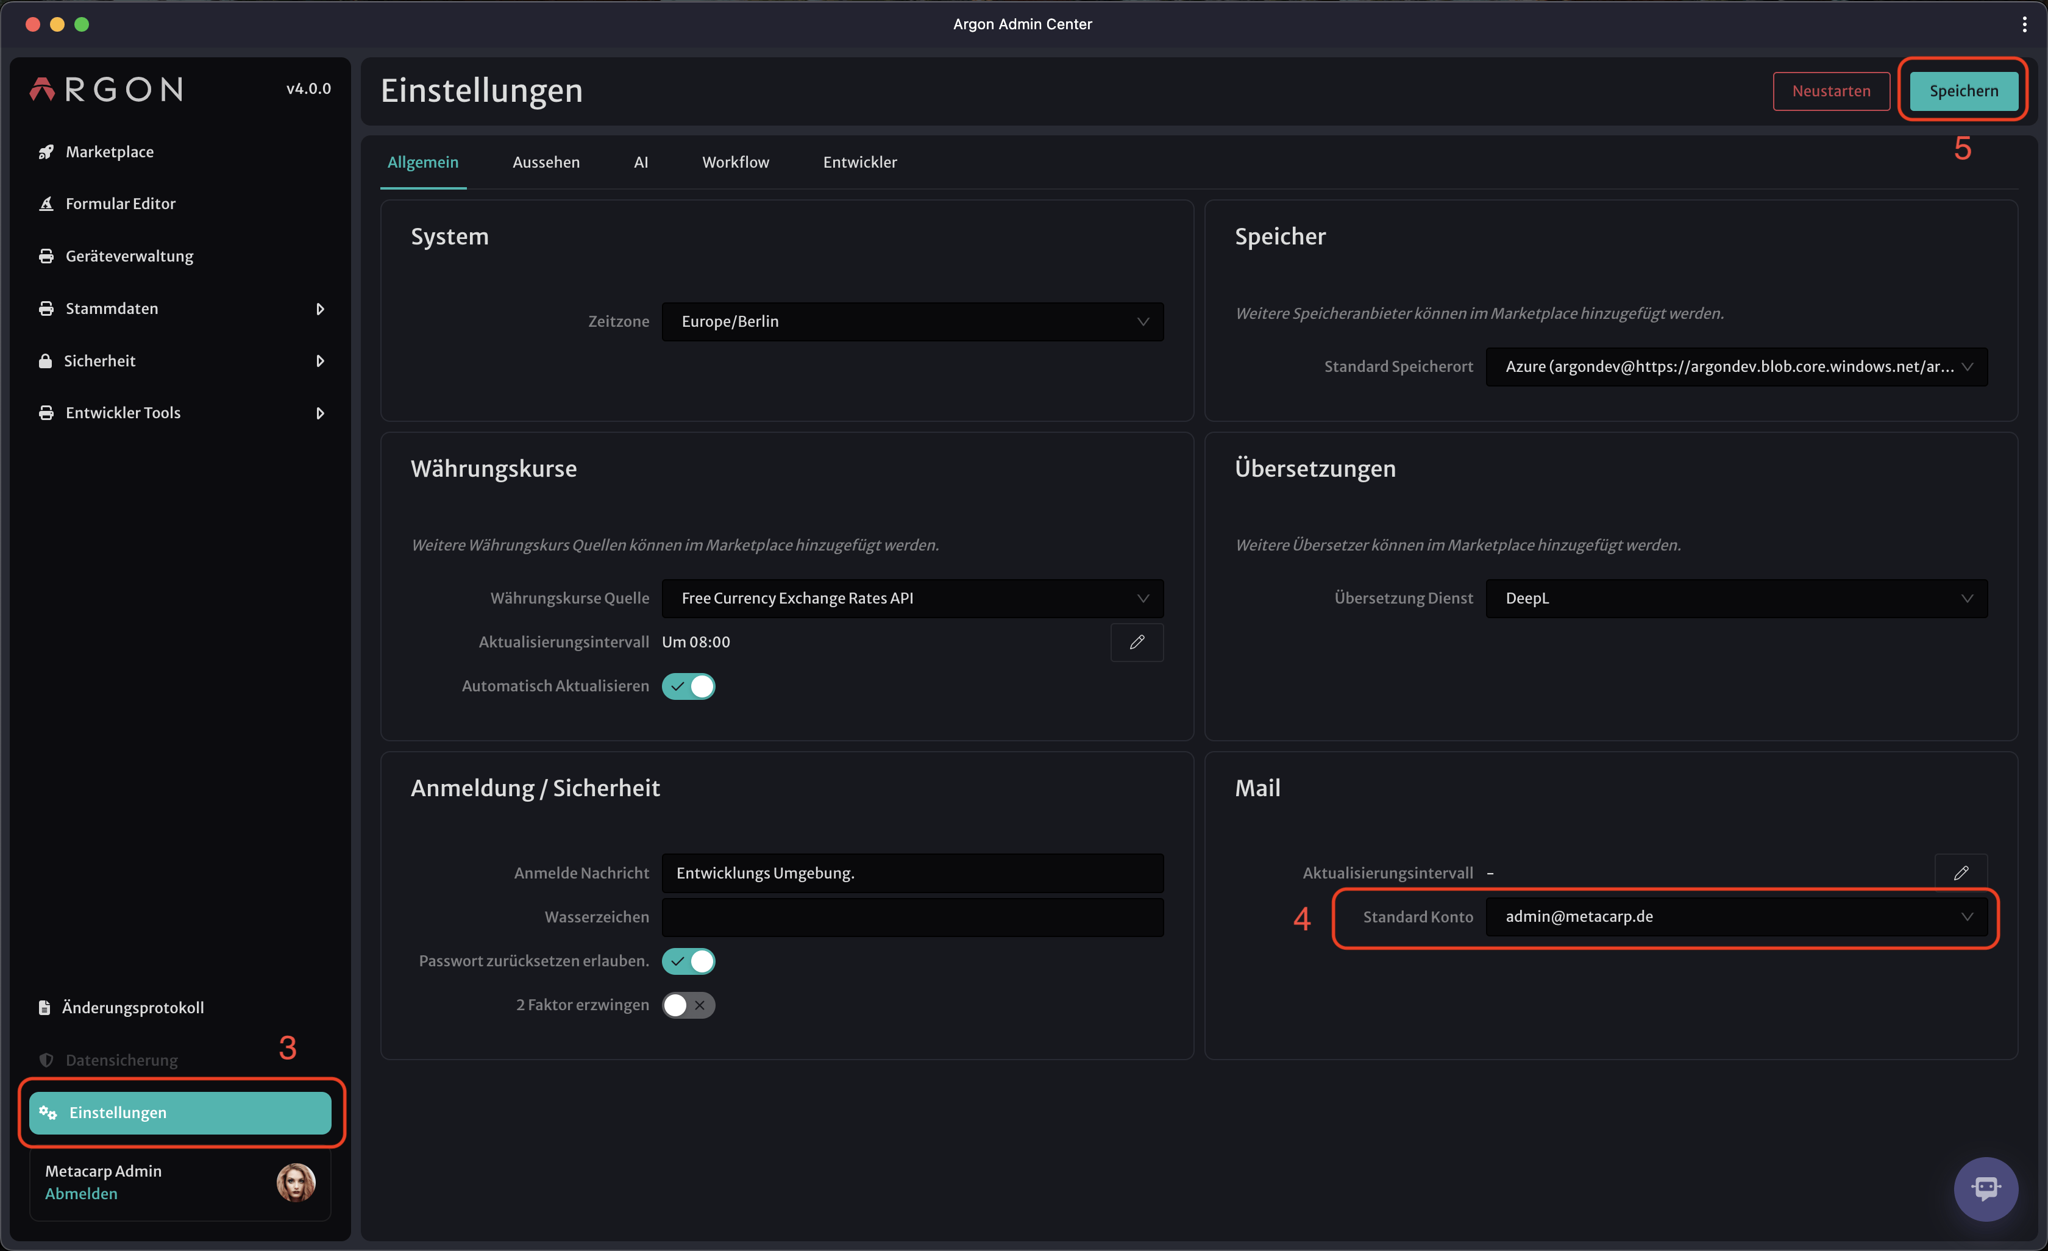Click the Datensicherung shield icon
This screenshot has width=2048, height=1251.
click(x=46, y=1060)
